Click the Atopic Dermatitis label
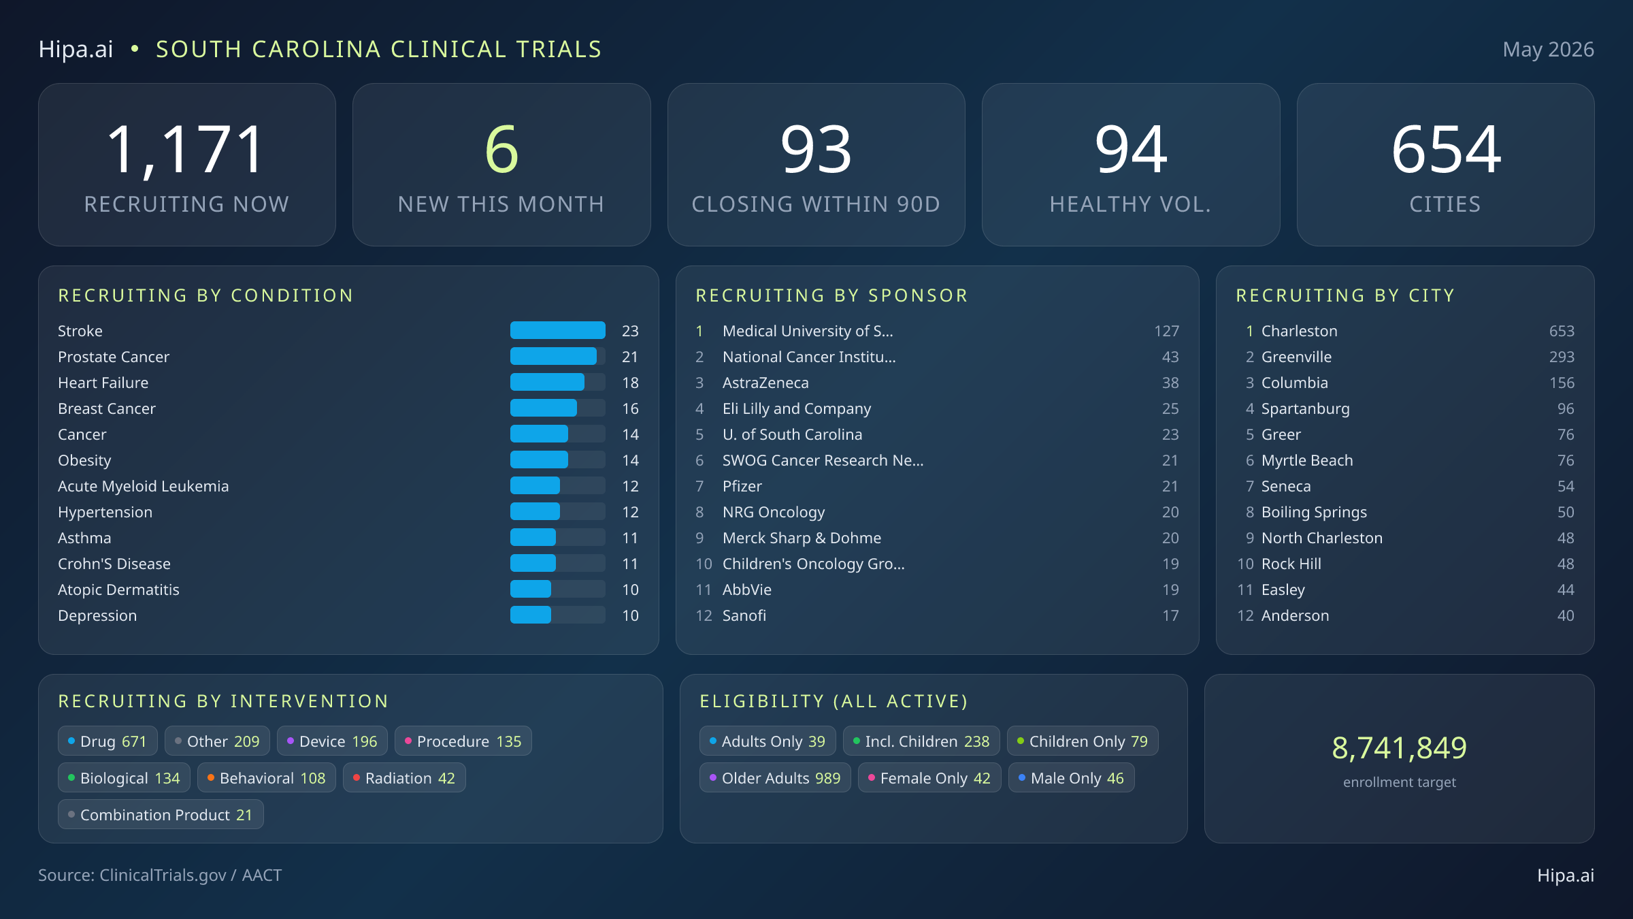The width and height of the screenshot is (1633, 919). point(118,590)
